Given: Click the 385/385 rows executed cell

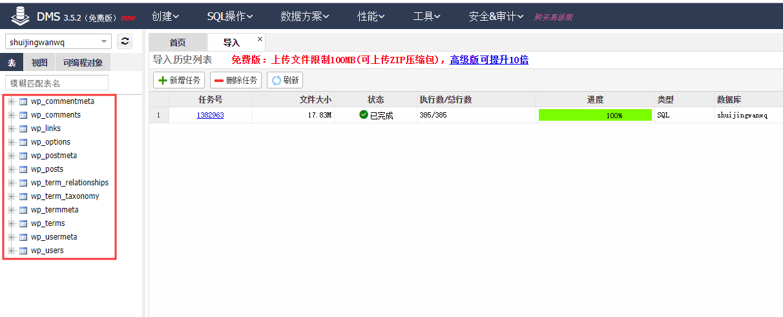Looking at the screenshot, I should coord(476,116).
